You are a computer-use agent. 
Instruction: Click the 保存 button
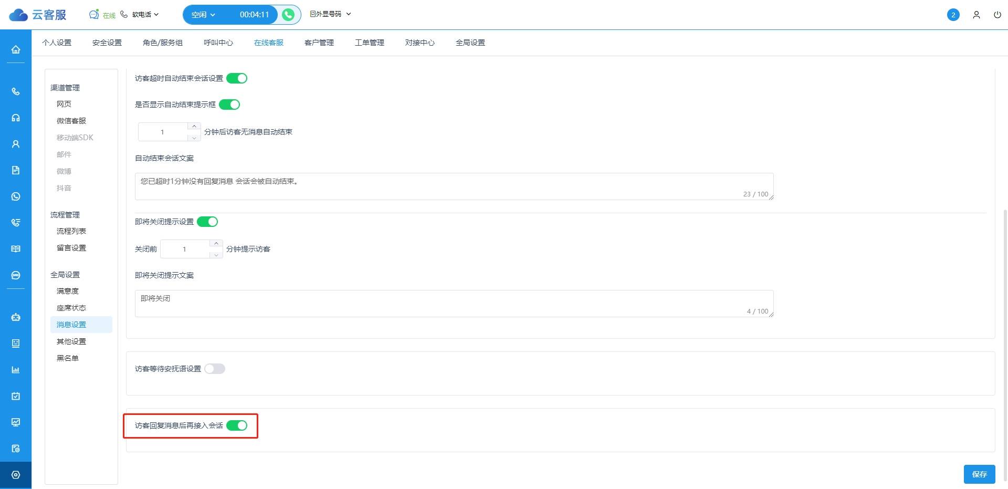tap(980, 474)
